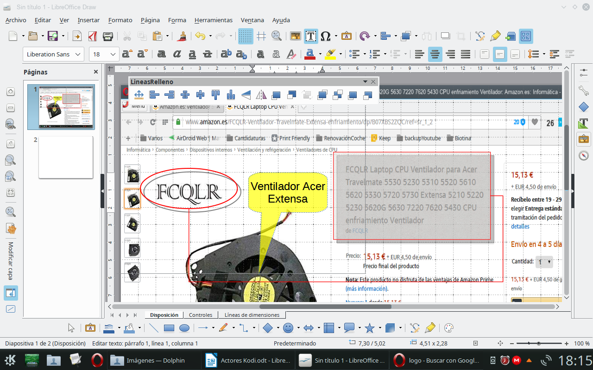Select the page 2 thumbnail
This screenshot has width=593, height=370.
pos(66,157)
